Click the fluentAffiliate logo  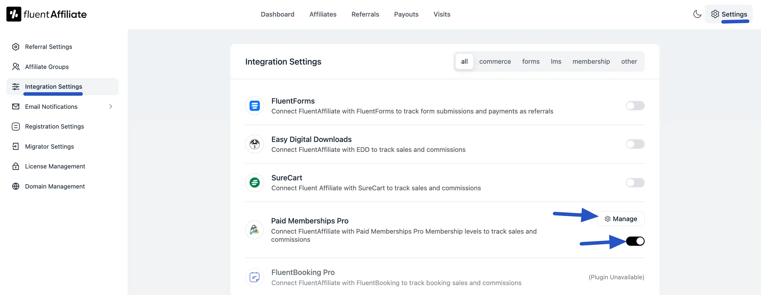[x=46, y=14]
